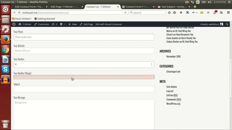Open WordPress.org link
Viewport: 232px width, 130px height.
pos(173,104)
